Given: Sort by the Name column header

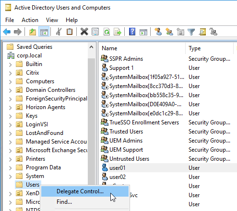Looking at the screenshot, I should tap(142, 48).
